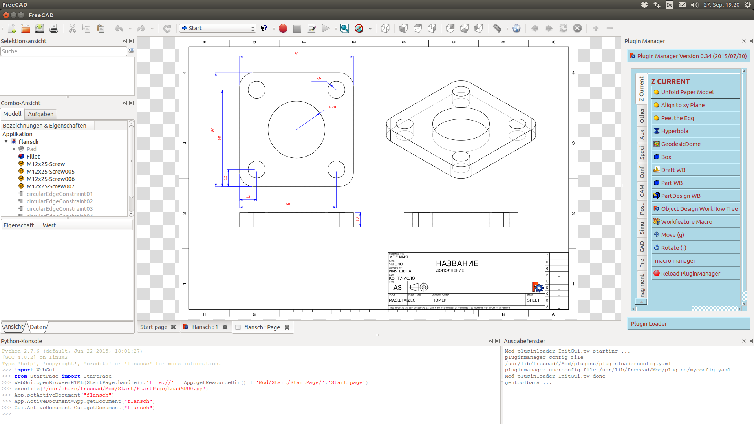Open the Start workbench dropdown
Image resolution: width=754 pixels, height=424 pixels.
point(218,28)
